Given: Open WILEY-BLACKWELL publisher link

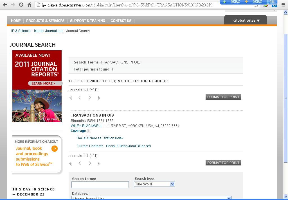Looking at the screenshot, I should pos(87,126).
